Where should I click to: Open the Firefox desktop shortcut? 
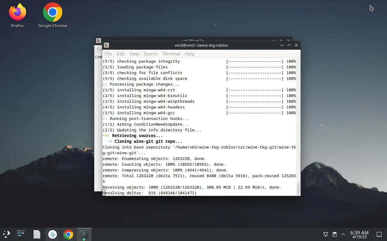pos(17,16)
